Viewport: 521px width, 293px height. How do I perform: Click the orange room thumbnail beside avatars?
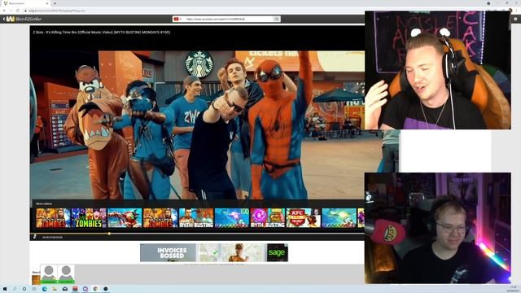click(x=36, y=279)
